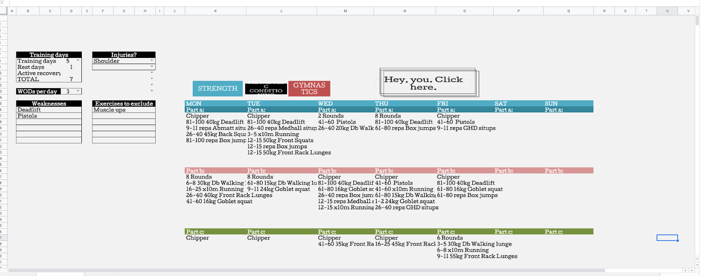The width and height of the screenshot is (704, 276).
Task: Select column M header
Action: pyautogui.click(x=345, y=11)
